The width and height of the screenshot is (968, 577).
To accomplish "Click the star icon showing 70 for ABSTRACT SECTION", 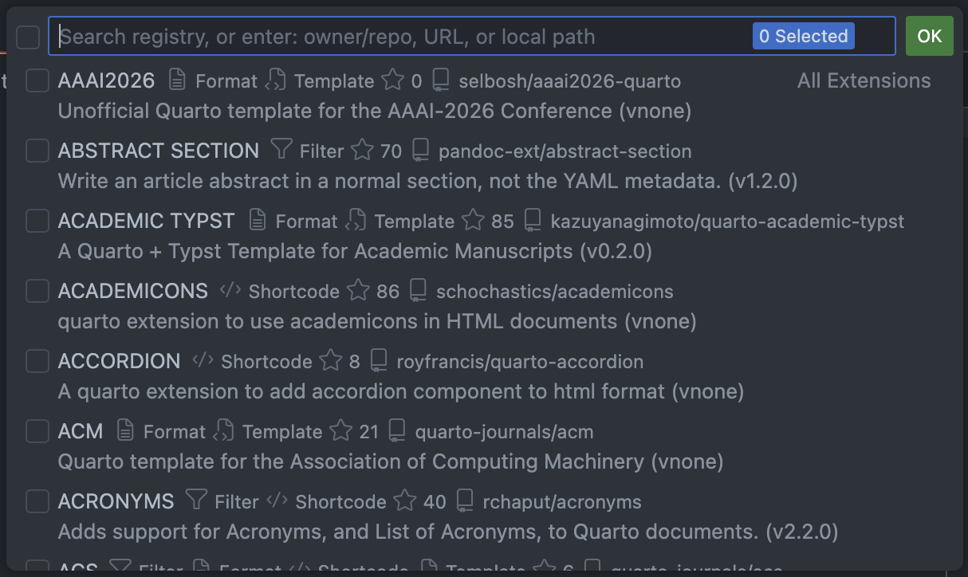I will [364, 150].
